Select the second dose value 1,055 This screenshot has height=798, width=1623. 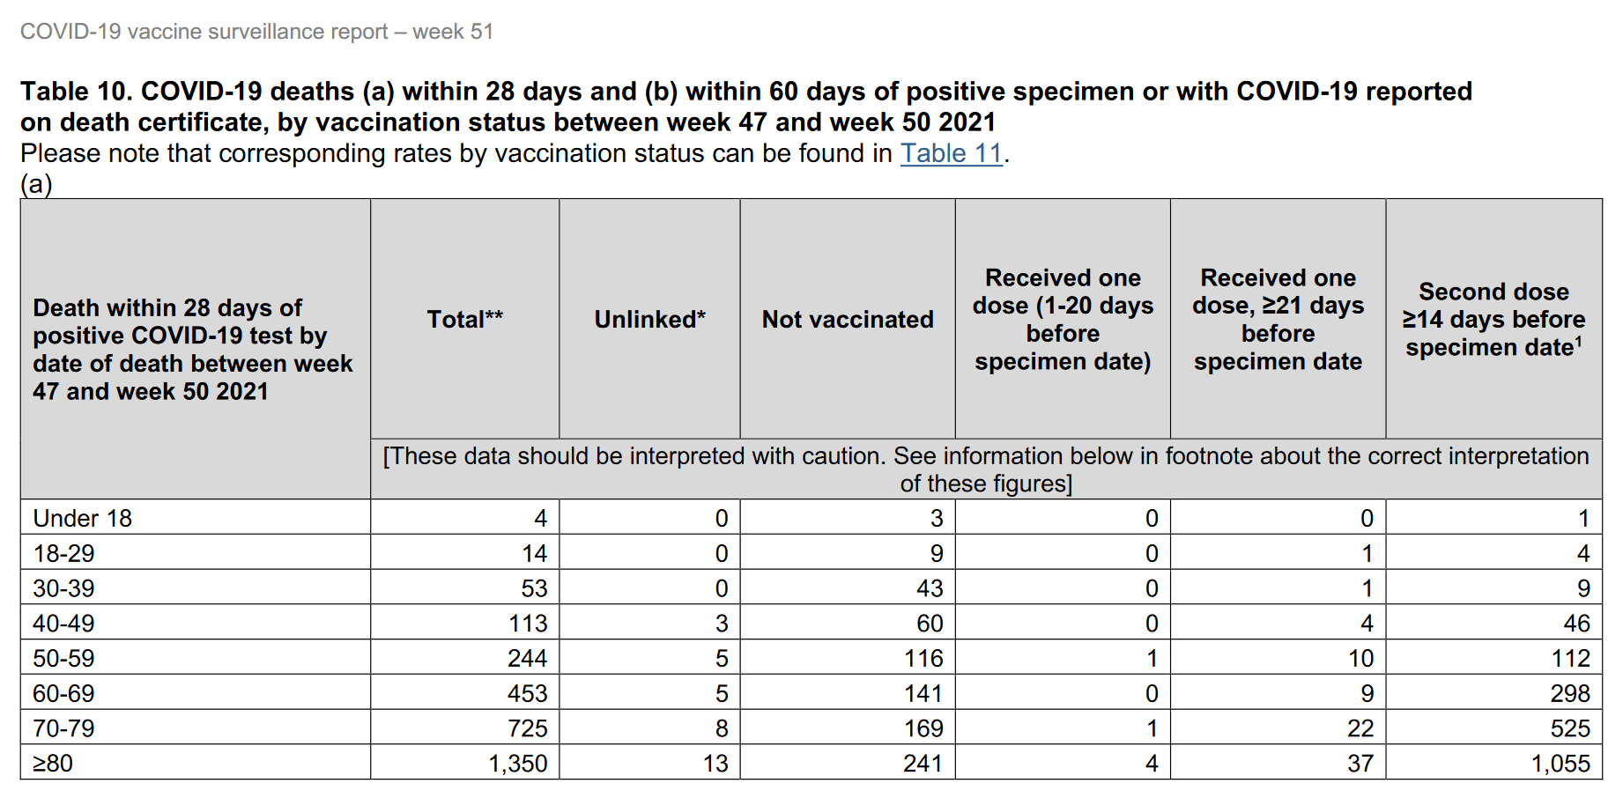1560,764
